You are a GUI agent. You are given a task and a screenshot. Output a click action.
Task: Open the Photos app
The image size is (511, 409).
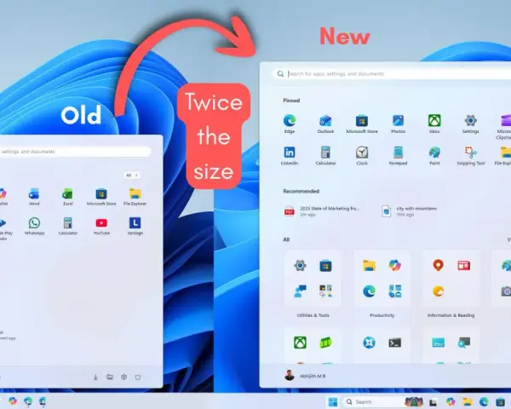tap(398, 124)
